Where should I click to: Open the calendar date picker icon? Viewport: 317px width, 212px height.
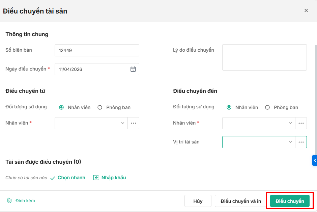133,69
